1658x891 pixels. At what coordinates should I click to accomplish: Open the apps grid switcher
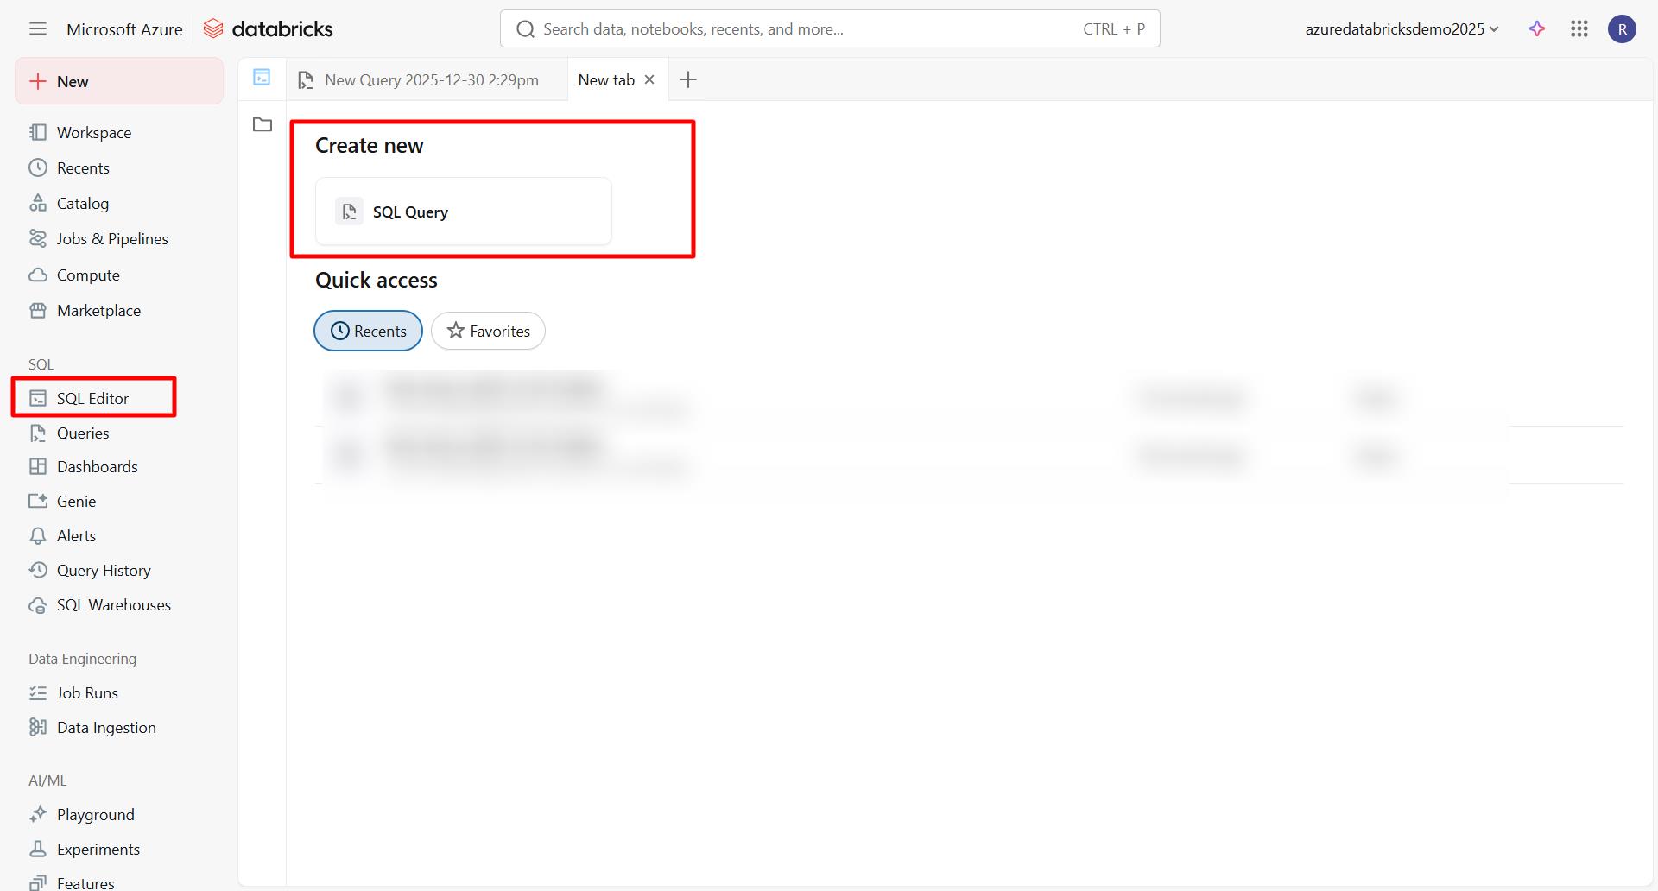pos(1579,28)
